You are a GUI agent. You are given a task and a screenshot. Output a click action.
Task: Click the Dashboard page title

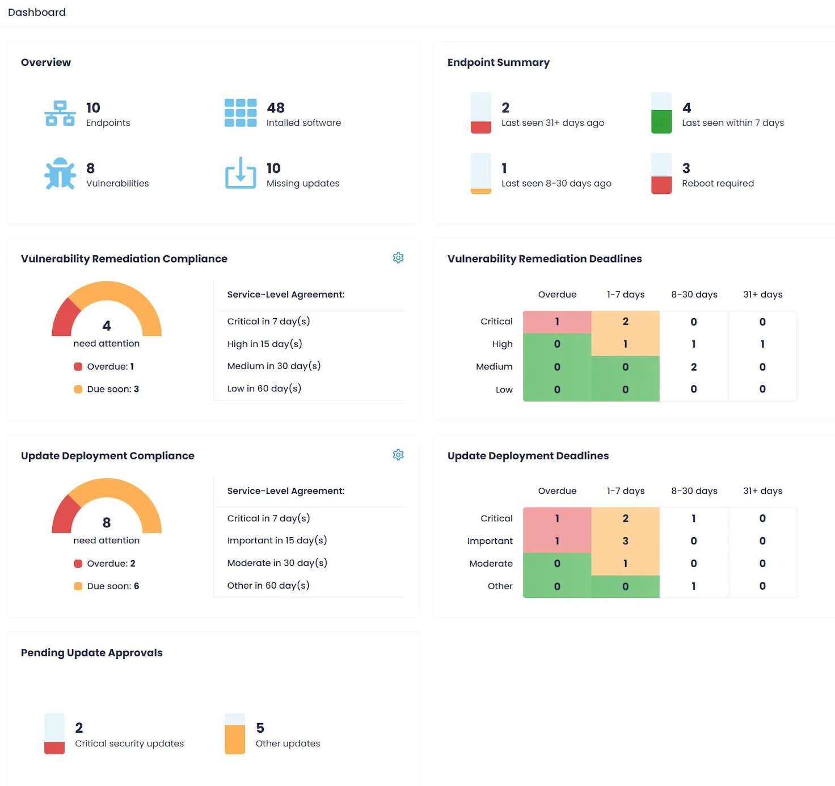pyautogui.click(x=37, y=12)
